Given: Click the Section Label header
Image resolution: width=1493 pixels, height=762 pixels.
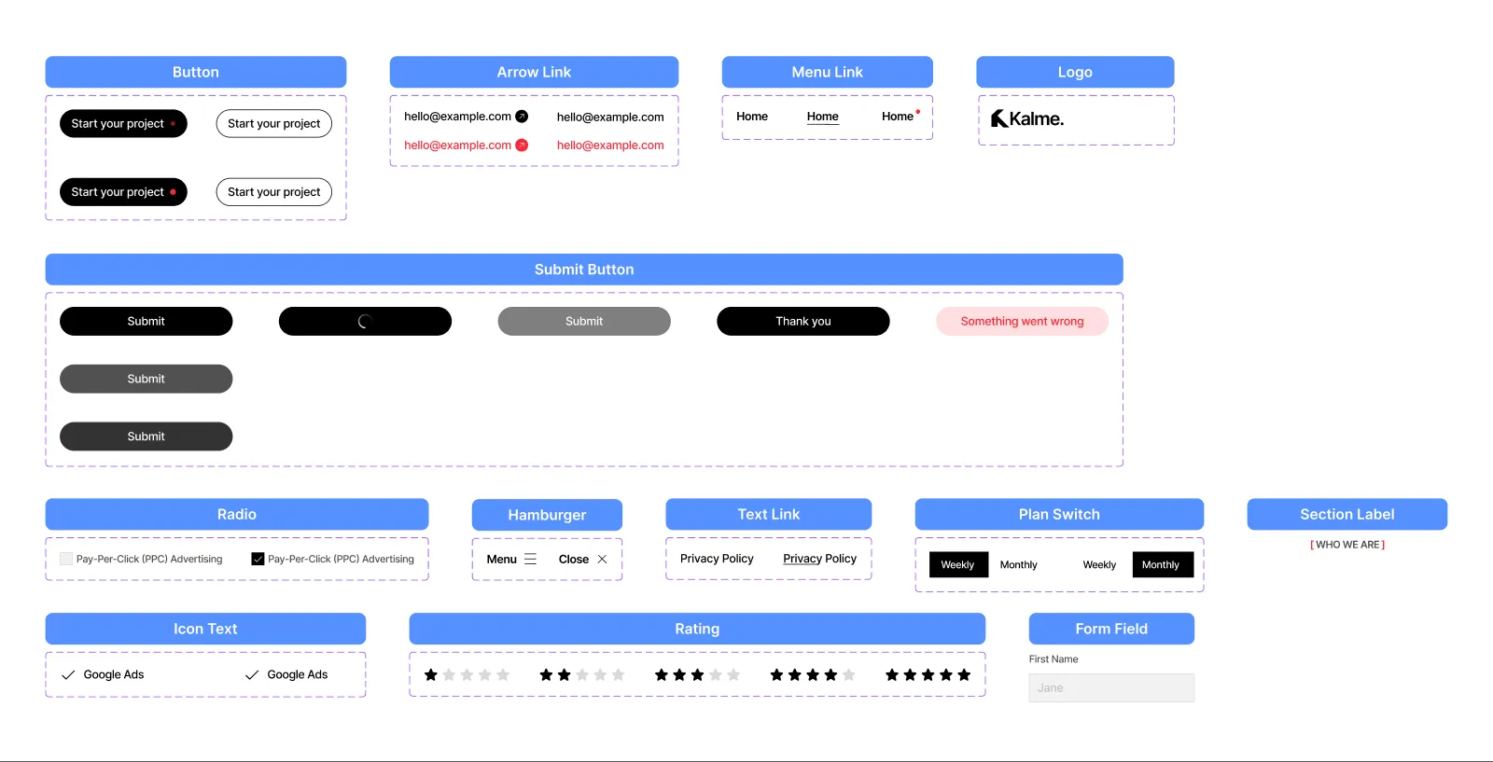Looking at the screenshot, I should [1347, 514].
